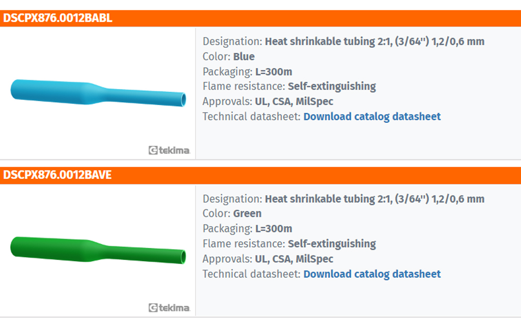This screenshot has width=521, height=321.
Task: Download catalog datasheet for green tubing
Action: pyautogui.click(x=372, y=274)
